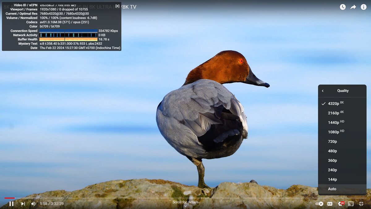Pause the video playback

pyautogui.click(x=11, y=204)
